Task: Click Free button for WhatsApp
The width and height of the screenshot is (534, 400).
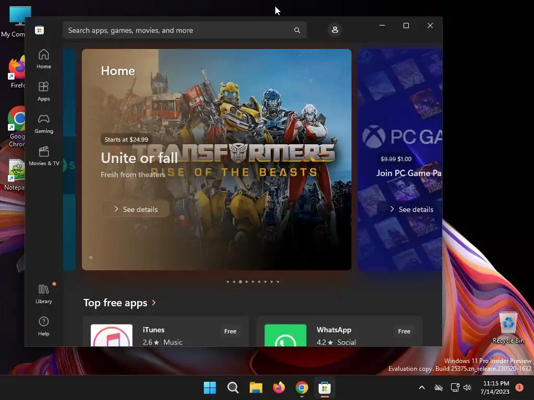Action: pos(404,331)
